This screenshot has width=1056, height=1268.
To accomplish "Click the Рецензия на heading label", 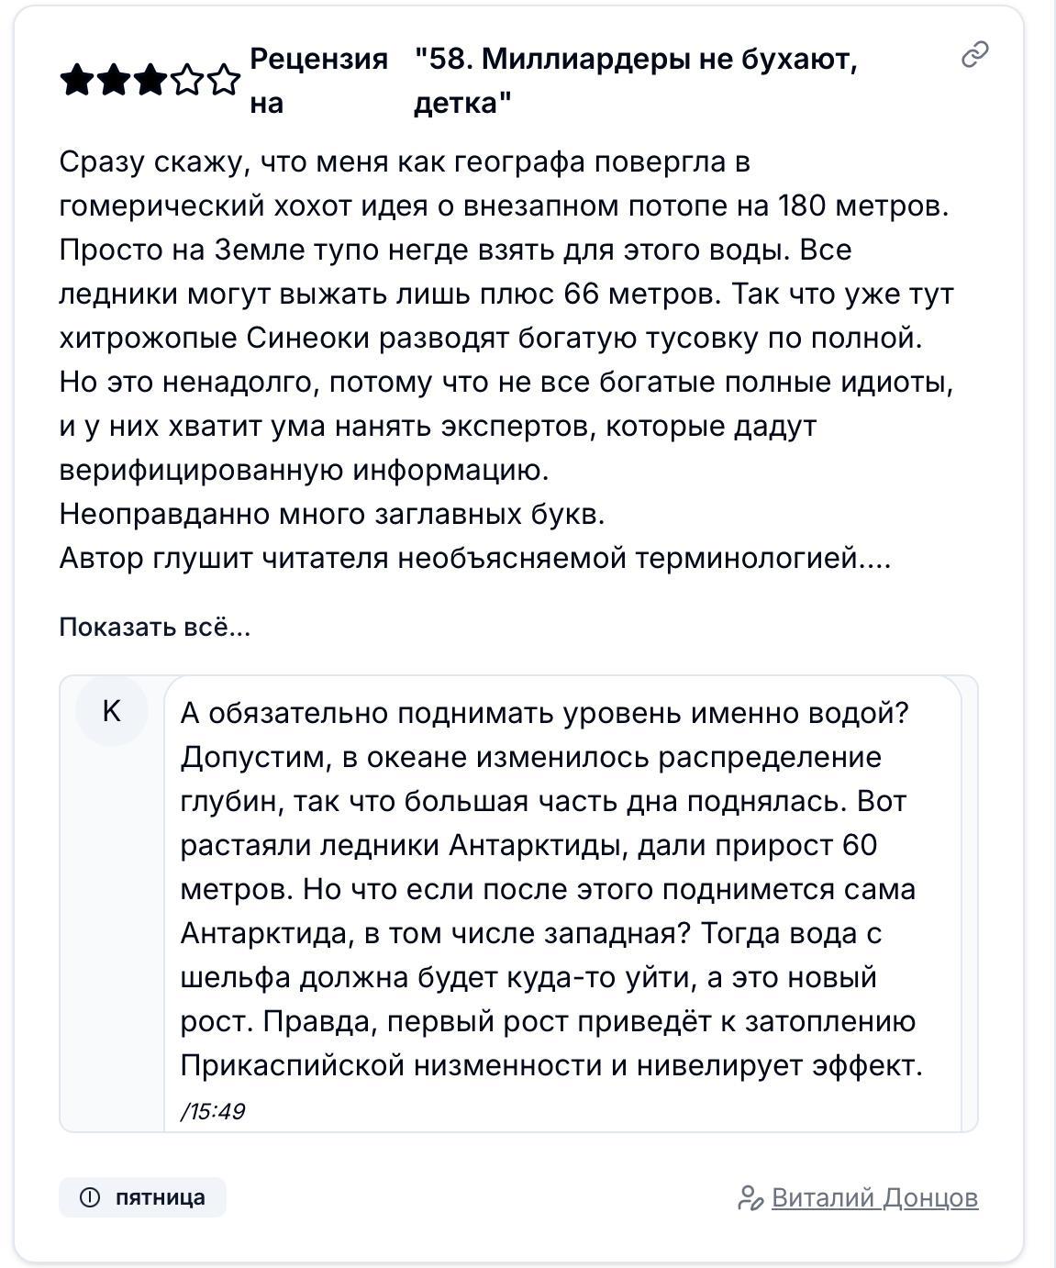I will 319,81.
